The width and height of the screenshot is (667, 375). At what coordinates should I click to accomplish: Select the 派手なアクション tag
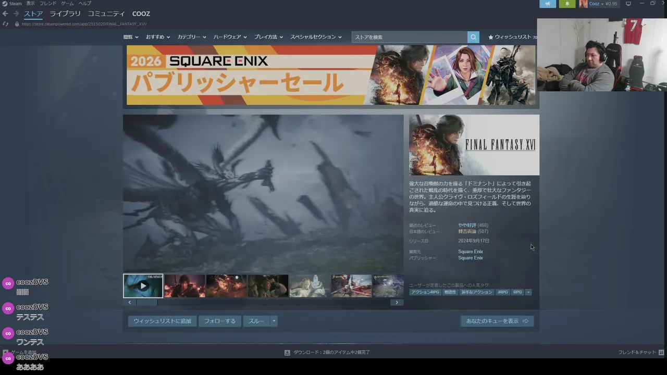[477, 292]
